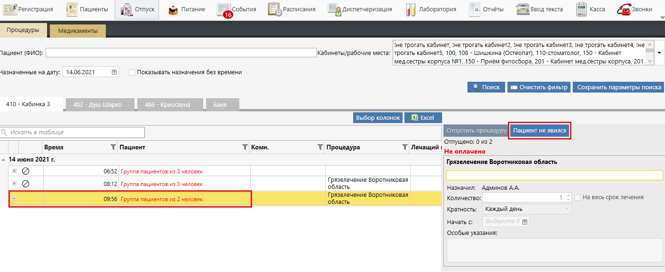This screenshot has width=665, height=272.
Task: Enable Показывать назначения без времени checkbox
Action: click(x=132, y=72)
